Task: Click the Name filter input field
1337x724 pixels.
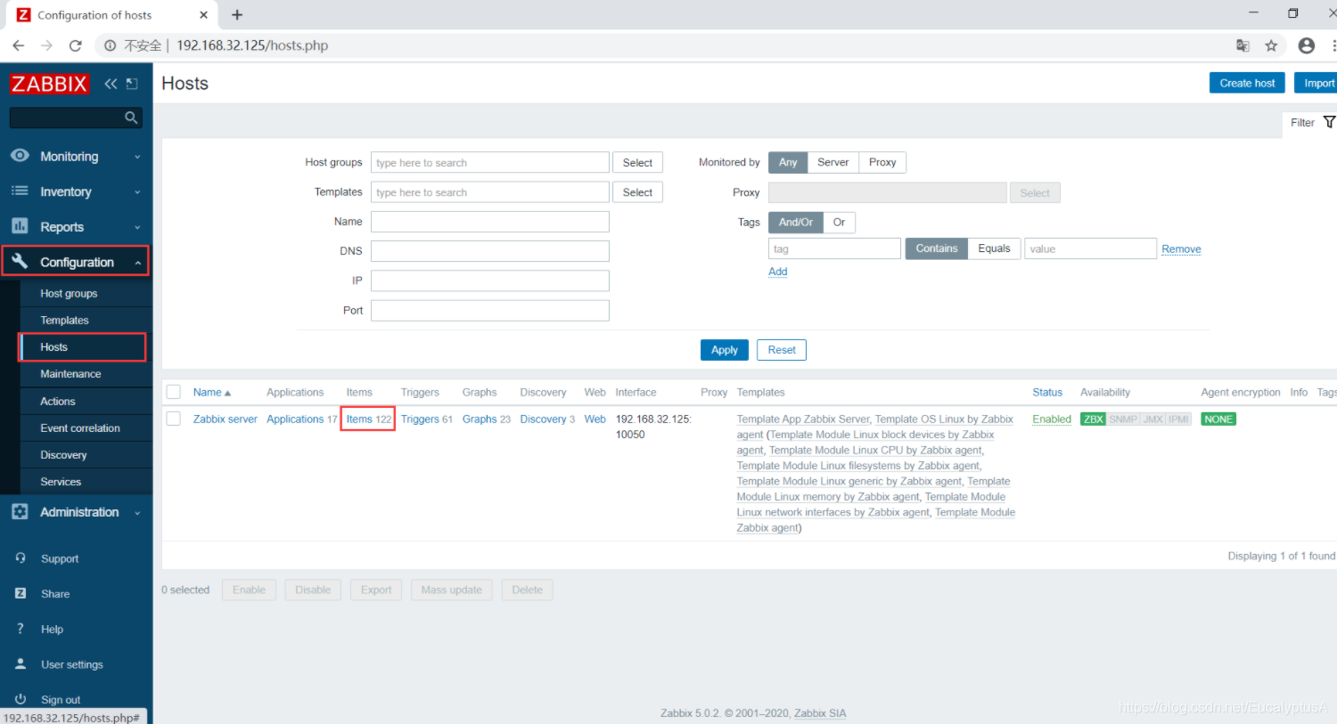Action: point(490,222)
